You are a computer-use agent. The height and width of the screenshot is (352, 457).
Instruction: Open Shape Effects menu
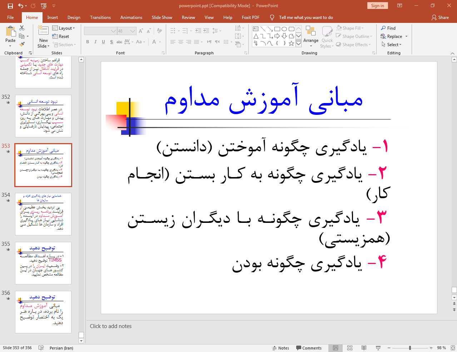point(353,44)
